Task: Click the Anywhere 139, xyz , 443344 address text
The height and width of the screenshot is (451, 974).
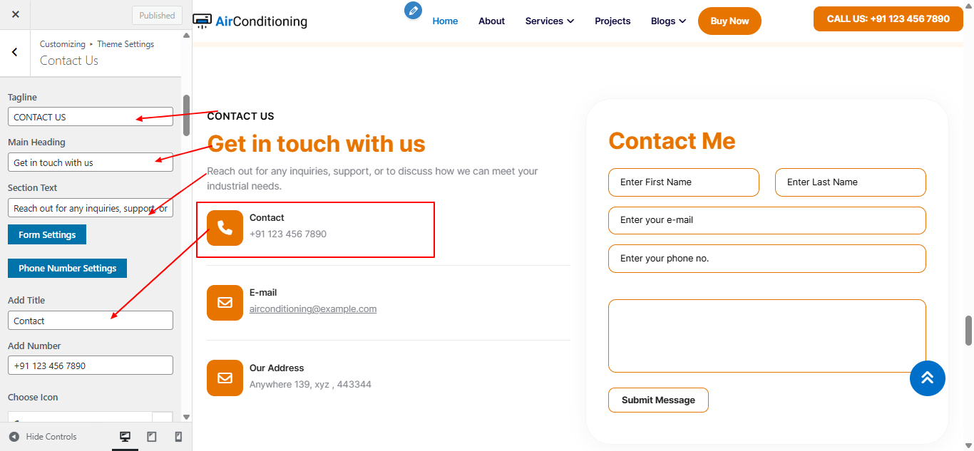Action: pyautogui.click(x=310, y=384)
